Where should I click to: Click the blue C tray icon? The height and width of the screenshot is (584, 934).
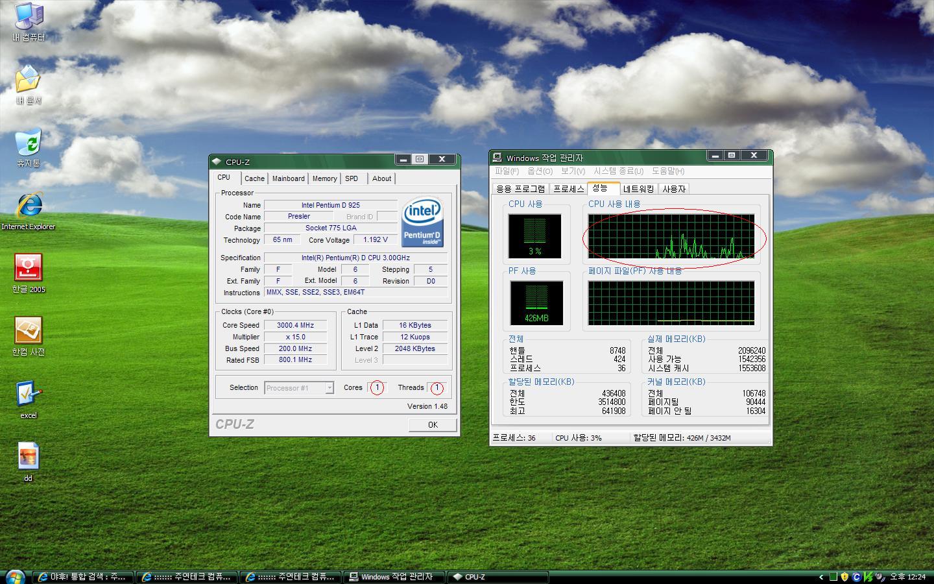[856, 577]
